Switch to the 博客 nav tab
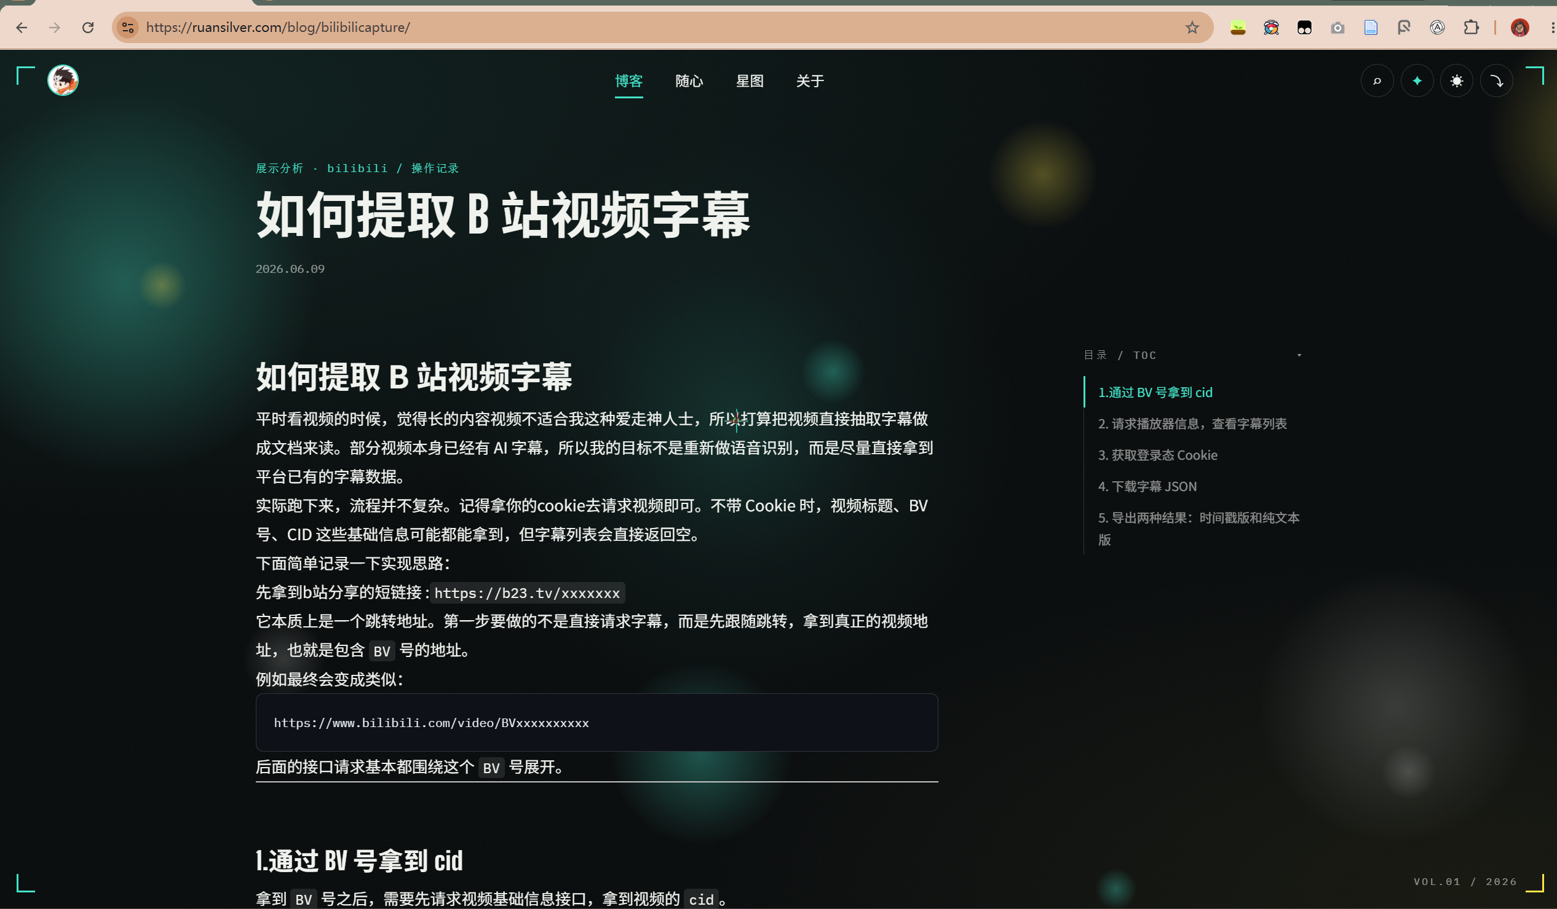The width and height of the screenshot is (1557, 909). coord(628,81)
